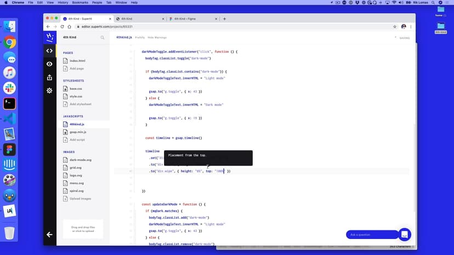Click the search icon beside 4th Kind
454x255 pixels.
(103, 38)
